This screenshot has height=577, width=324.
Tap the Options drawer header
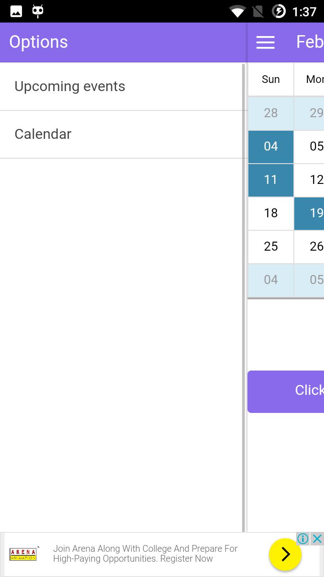(39, 42)
